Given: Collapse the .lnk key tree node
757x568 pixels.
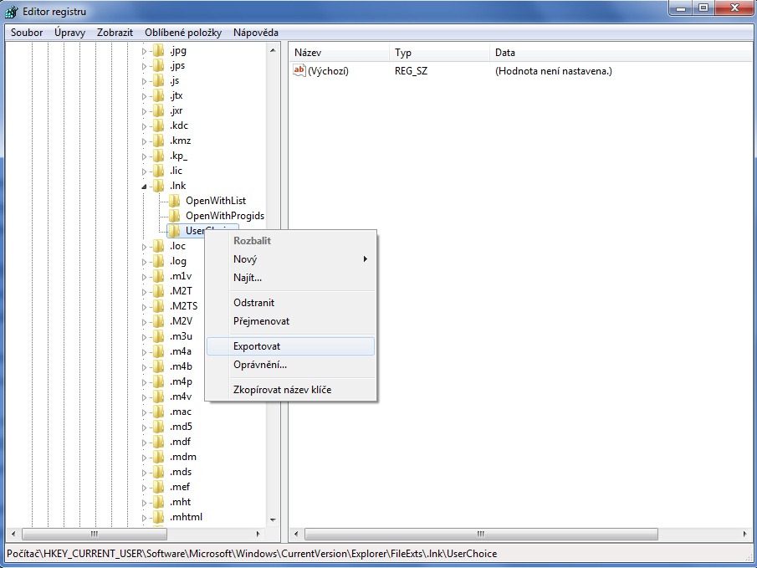Looking at the screenshot, I should click(x=144, y=186).
